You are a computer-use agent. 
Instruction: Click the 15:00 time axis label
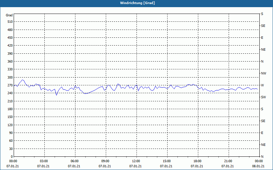(167, 161)
